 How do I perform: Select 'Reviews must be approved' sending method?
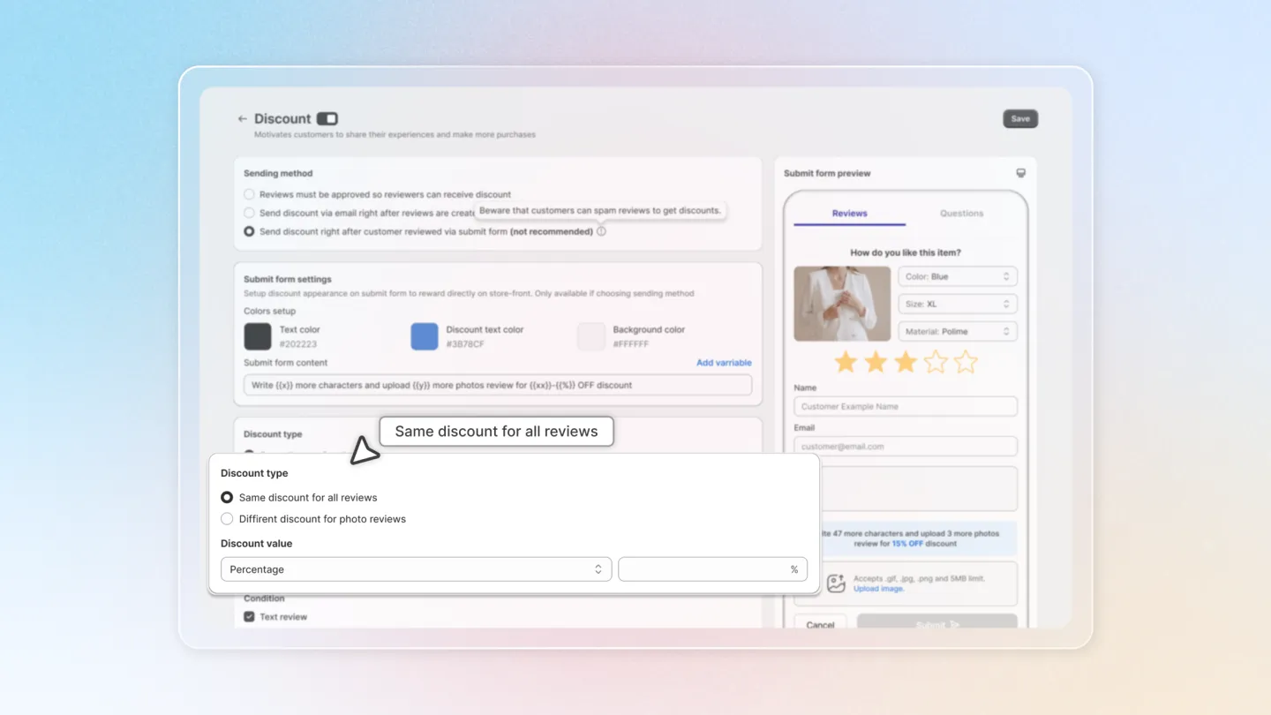pos(249,194)
